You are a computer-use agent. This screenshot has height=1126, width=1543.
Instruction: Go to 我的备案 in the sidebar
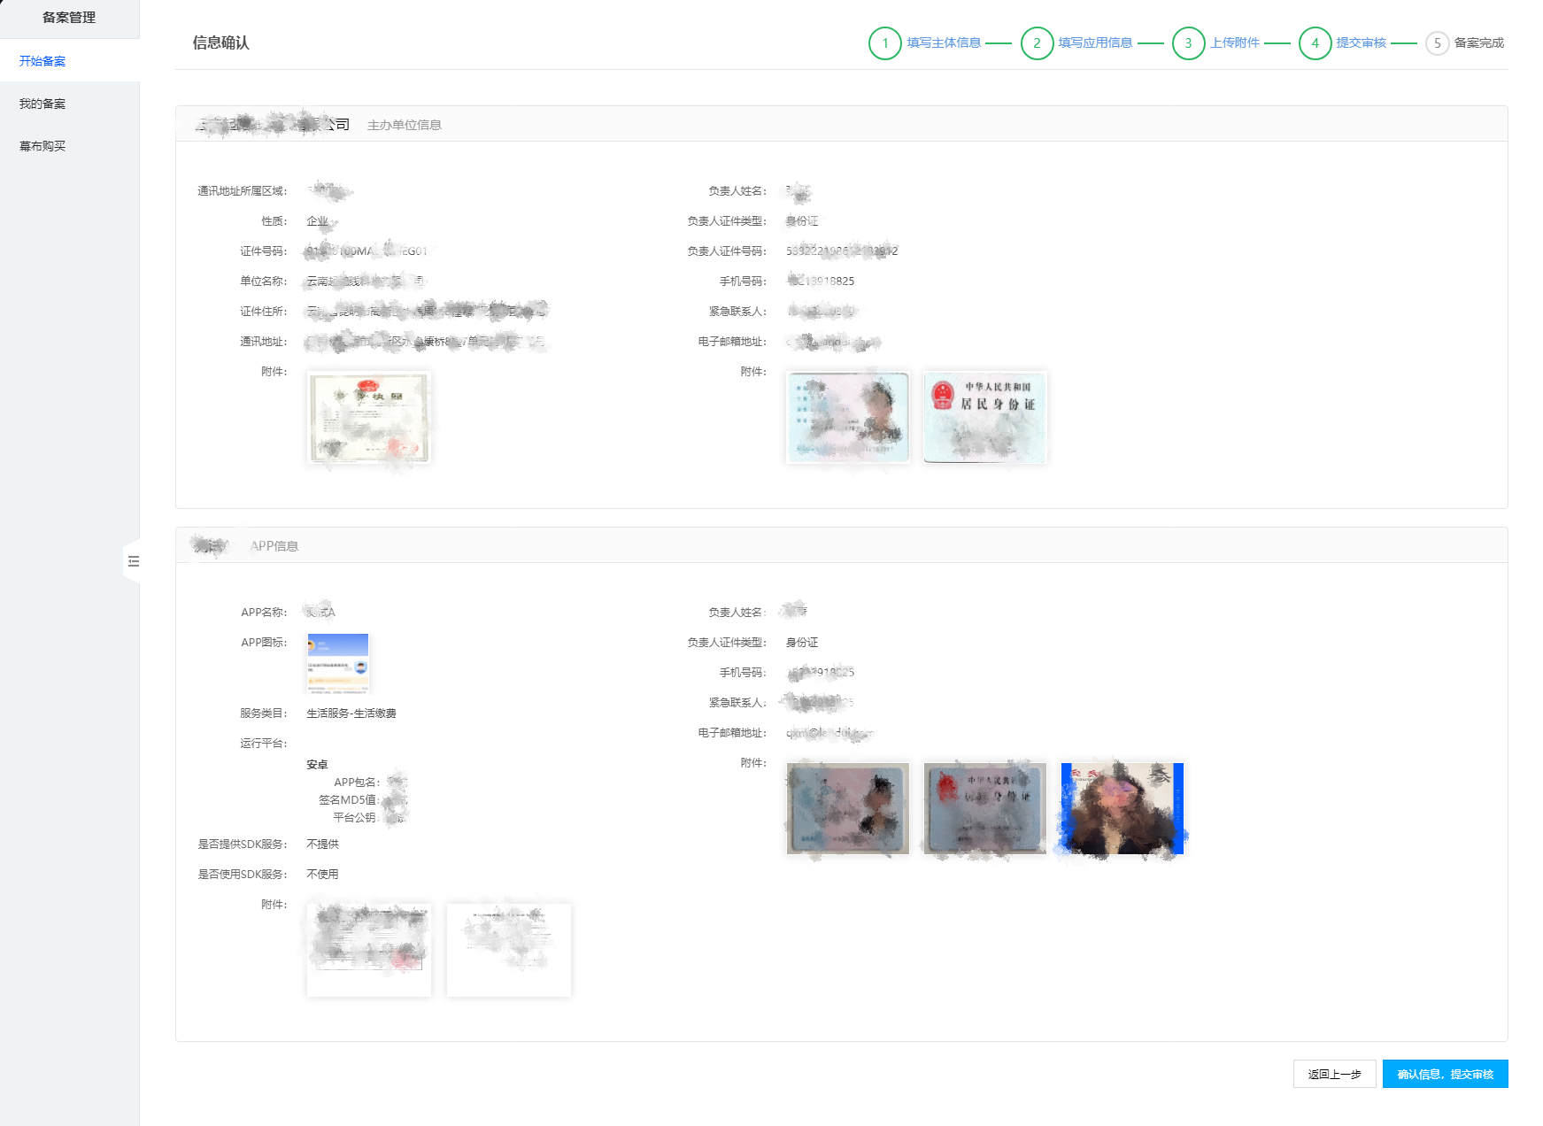click(x=42, y=104)
